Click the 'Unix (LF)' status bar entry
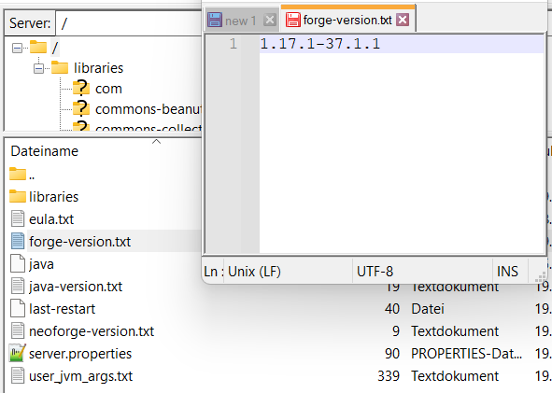Image resolution: width=552 pixels, height=393 pixels. pyautogui.click(x=254, y=272)
